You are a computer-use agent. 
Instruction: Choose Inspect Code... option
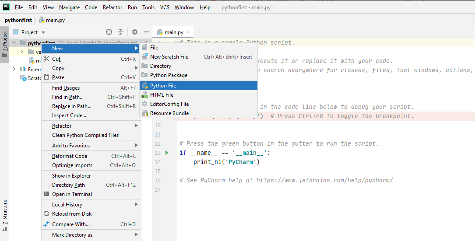91,115
